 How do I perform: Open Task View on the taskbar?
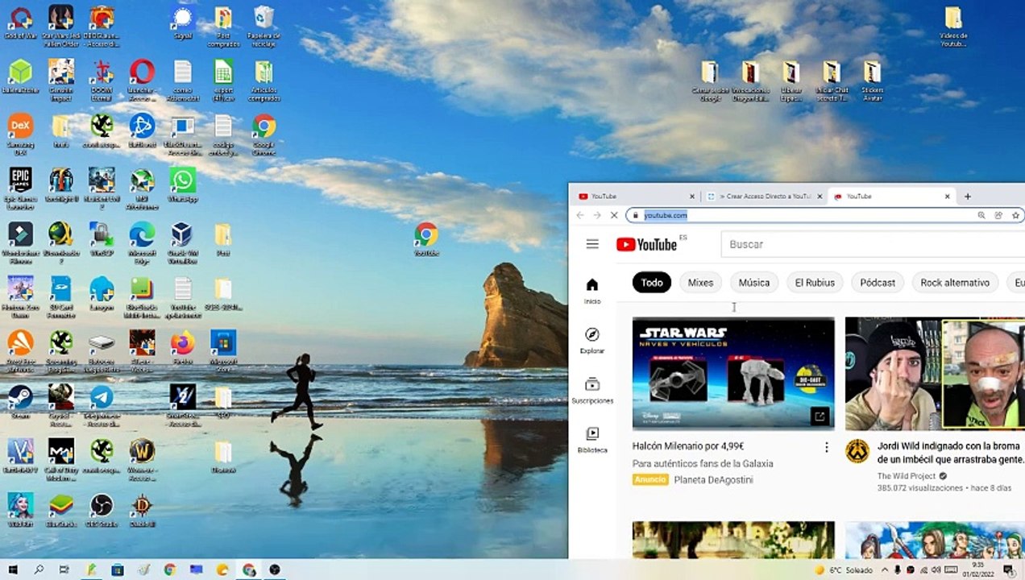64,570
